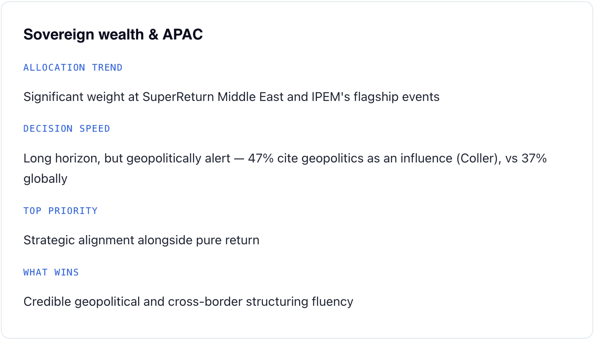Select the TOP PRIORITY label
This screenshot has height=339, width=594.
pos(60,211)
